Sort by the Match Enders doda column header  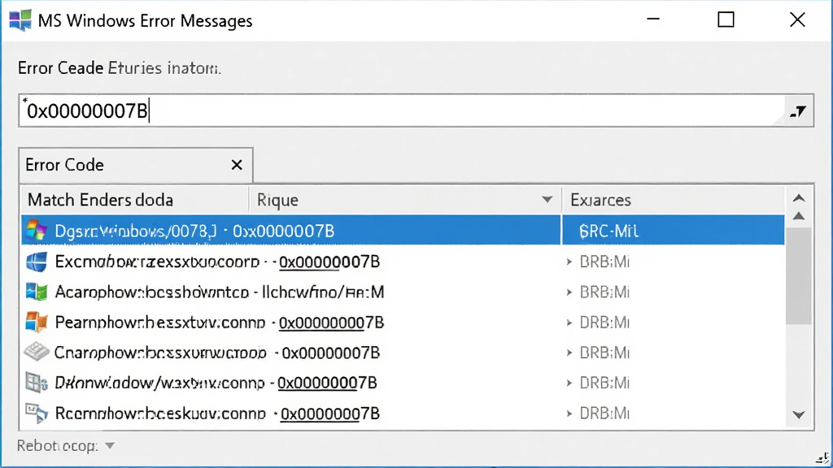(135, 200)
